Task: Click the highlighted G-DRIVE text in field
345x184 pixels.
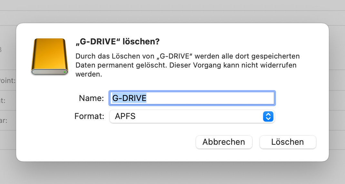Action: point(129,98)
